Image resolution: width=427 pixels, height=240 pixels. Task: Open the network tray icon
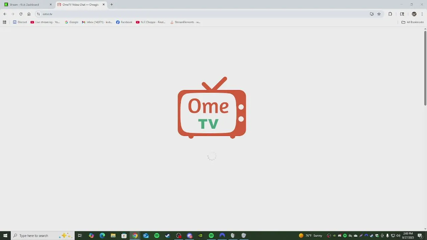(x=393, y=236)
